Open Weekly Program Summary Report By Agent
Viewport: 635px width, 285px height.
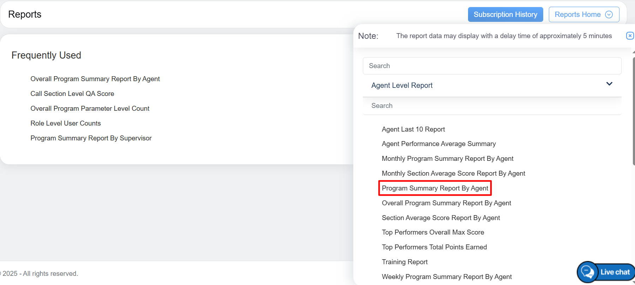pyautogui.click(x=447, y=277)
